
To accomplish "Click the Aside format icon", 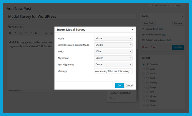I will (x=147, y=69).
